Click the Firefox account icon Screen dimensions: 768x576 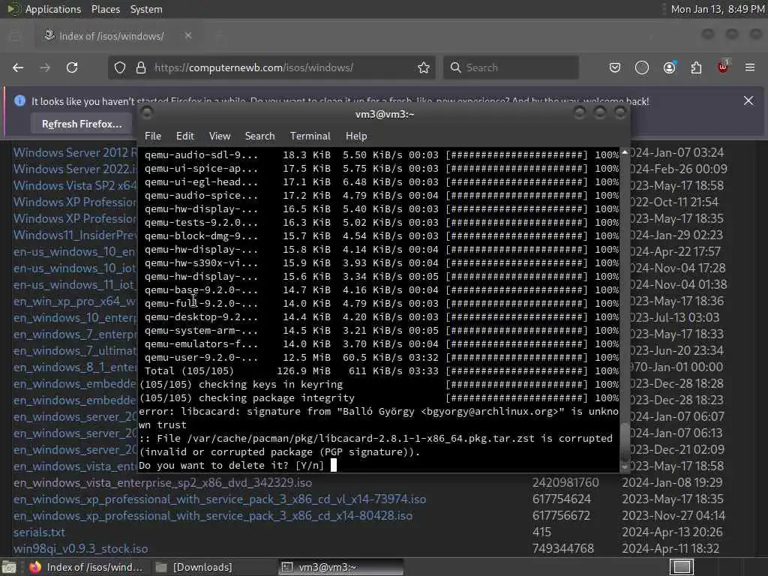pyautogui.click(x=669, y=67)
